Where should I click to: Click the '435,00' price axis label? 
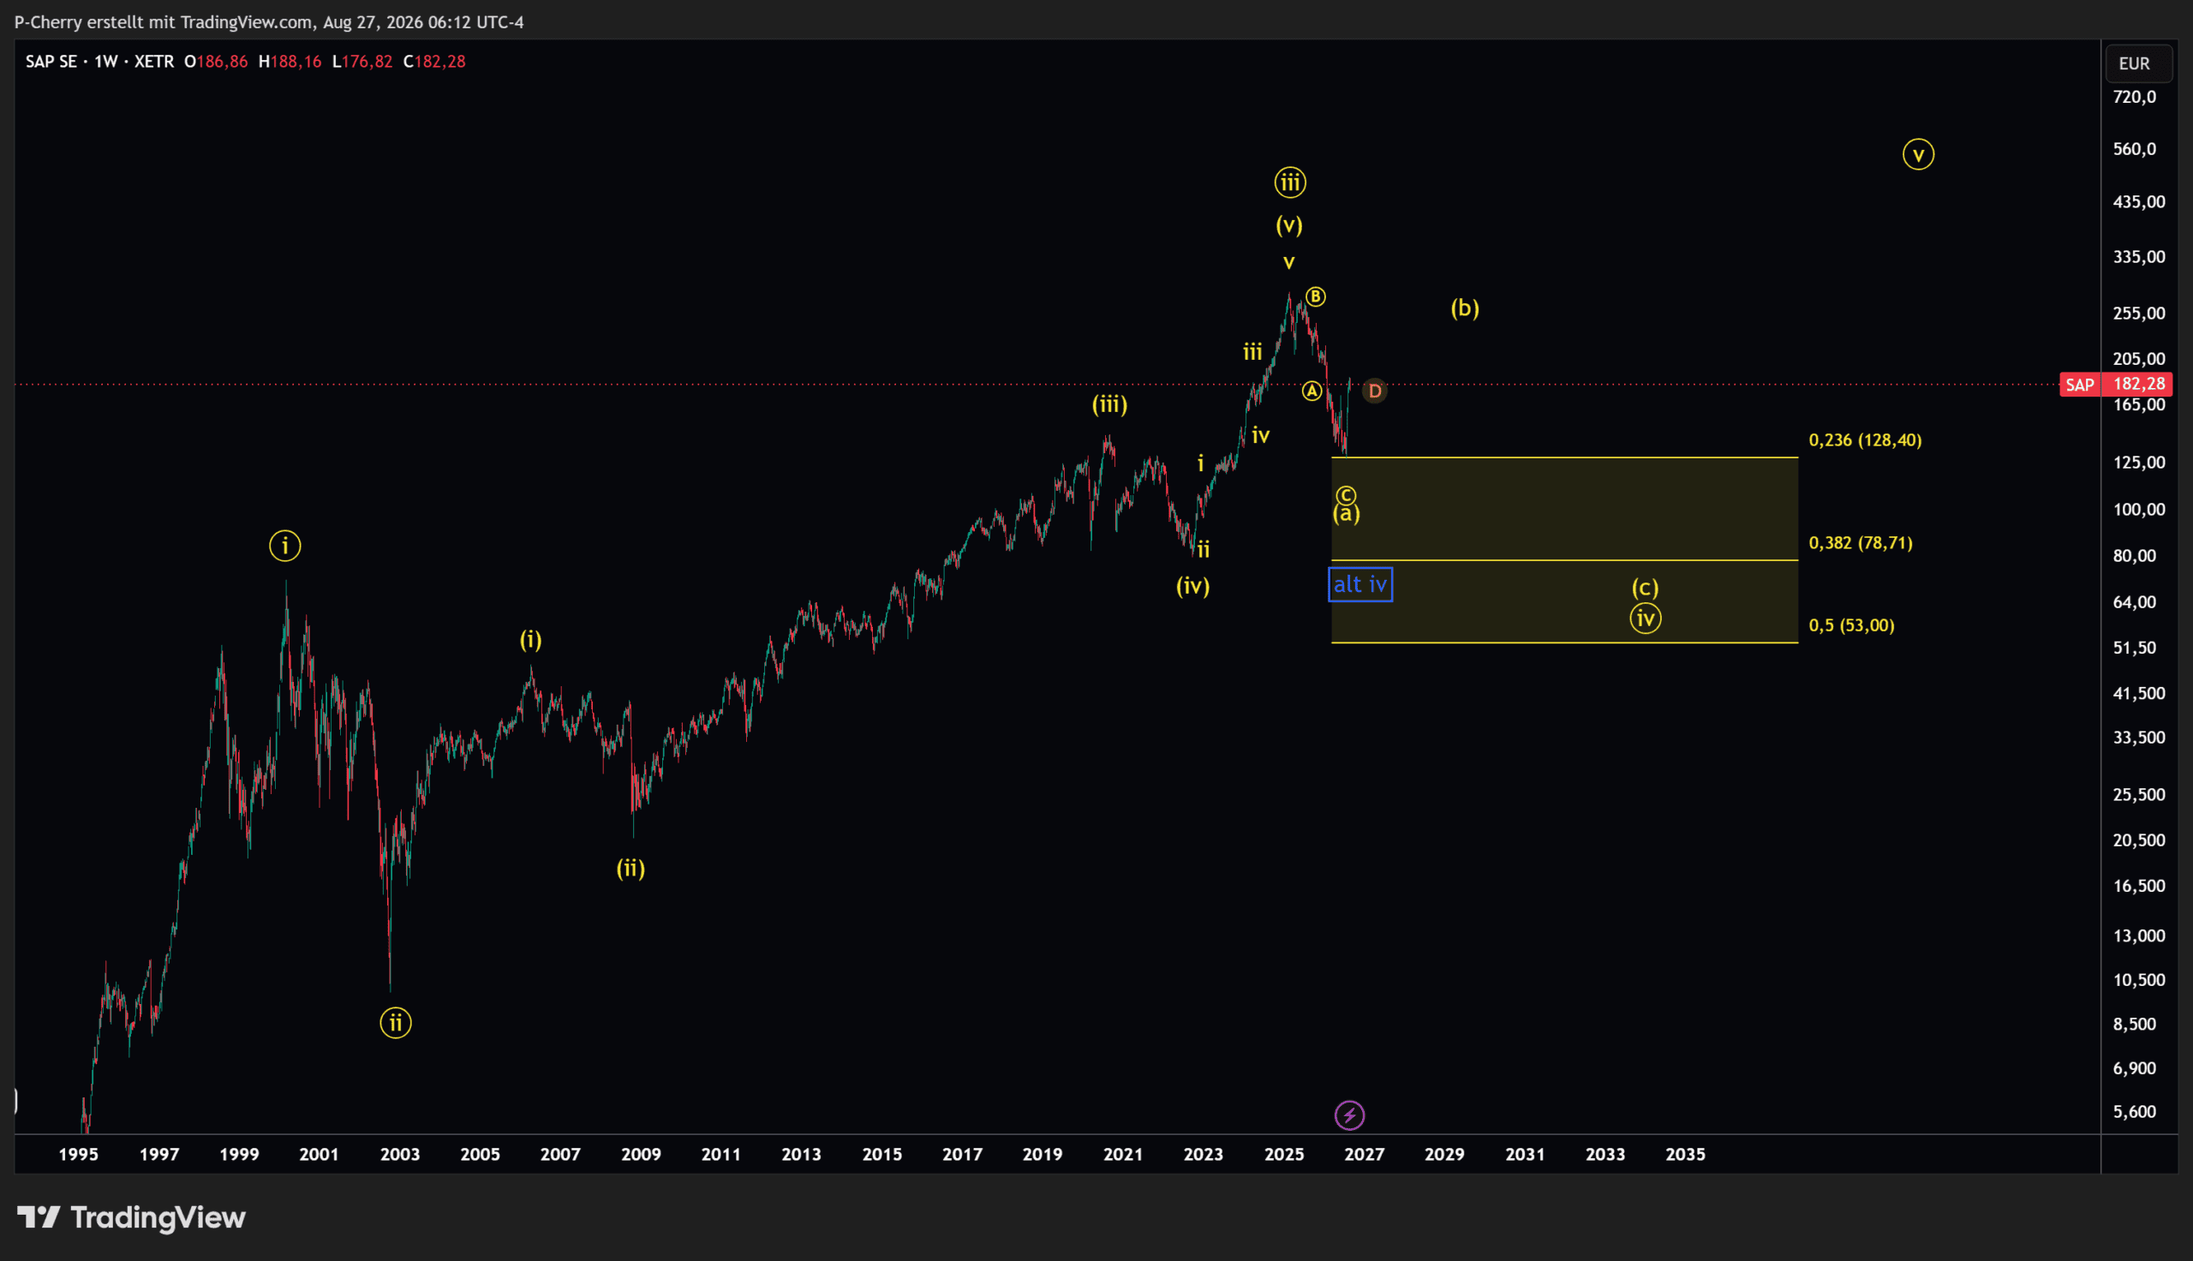tap(2138, 202)
